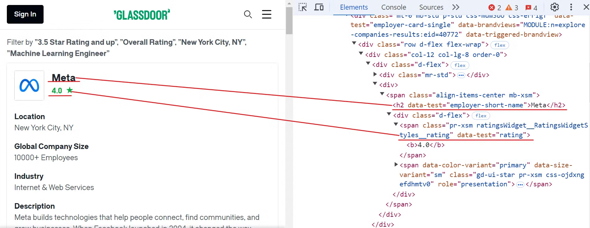Open DevTools settings gear

[555, 7]
